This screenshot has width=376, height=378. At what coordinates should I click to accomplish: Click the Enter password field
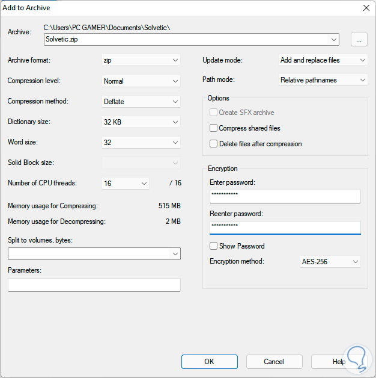coord(285,197)
